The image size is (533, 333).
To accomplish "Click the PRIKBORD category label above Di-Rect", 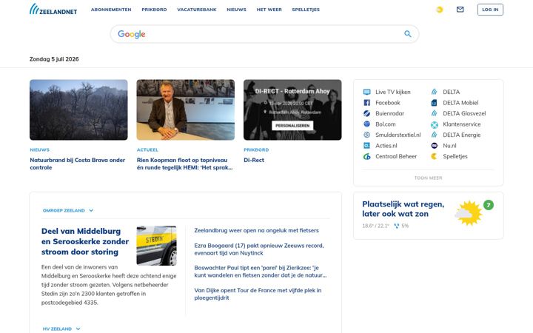I will pos(256,149).
